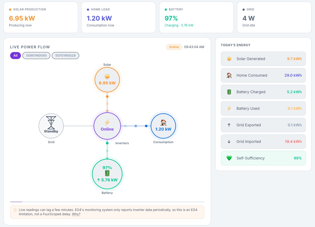The height and width of the screenshot is (227, 315).
Task: Click the Battery 97% summary card
Action: [x=196, y=17]
